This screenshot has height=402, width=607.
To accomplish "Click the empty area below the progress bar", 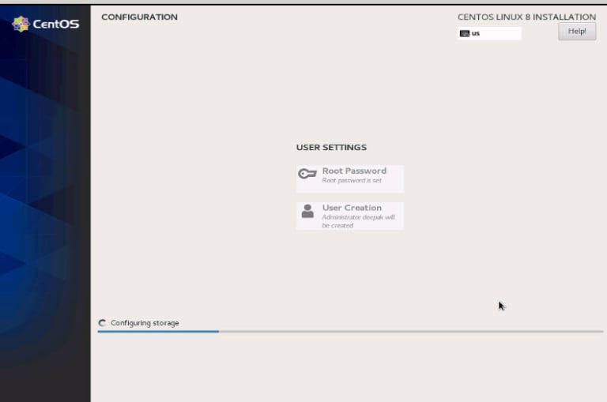I will point(348,367).
